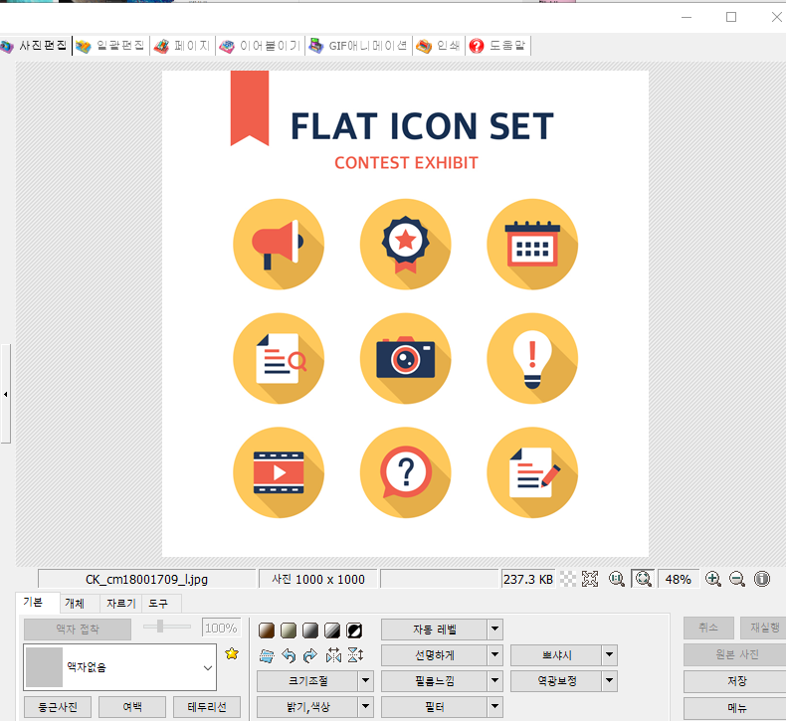Open the 이어붙이기 combine tab

click(x=260, y=46)
